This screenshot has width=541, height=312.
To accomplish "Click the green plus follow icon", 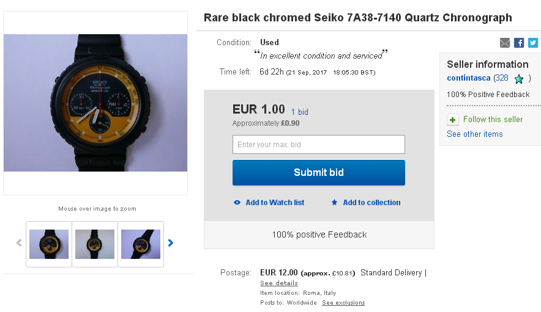I will [x=452, y=120].
